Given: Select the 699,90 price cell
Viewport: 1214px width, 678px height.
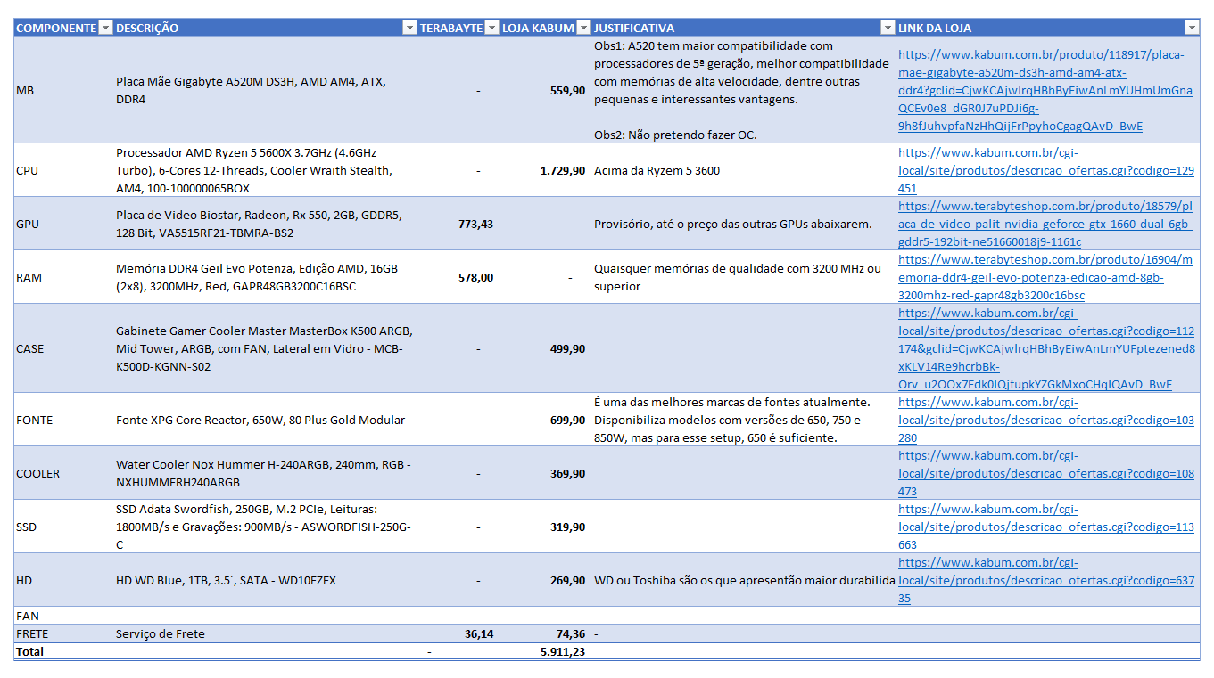Looking at the screenshot, I should [546, 420].
